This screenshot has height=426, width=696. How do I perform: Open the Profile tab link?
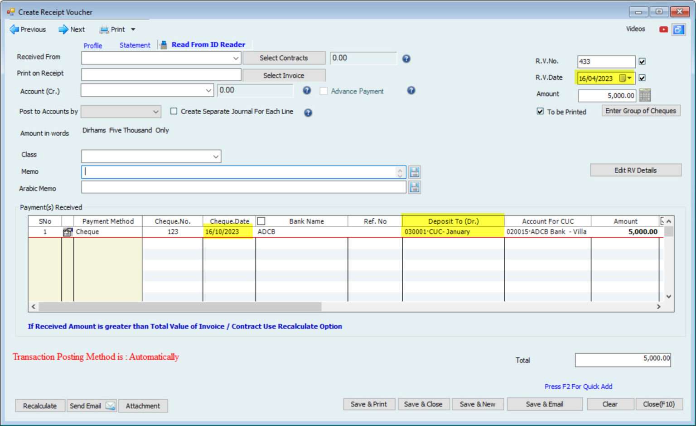tap(93, 45)
